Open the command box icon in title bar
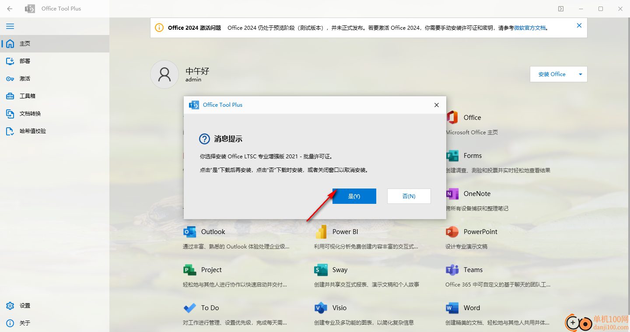The height and width of the screenshot is (332, 630). (x=561, y=9)
